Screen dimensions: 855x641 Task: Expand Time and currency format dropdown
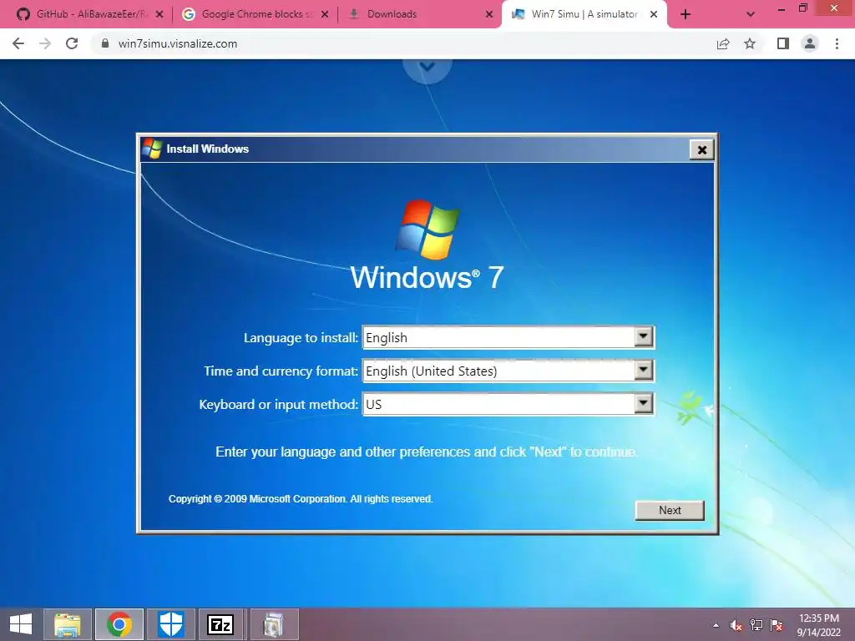click(508, 371)
